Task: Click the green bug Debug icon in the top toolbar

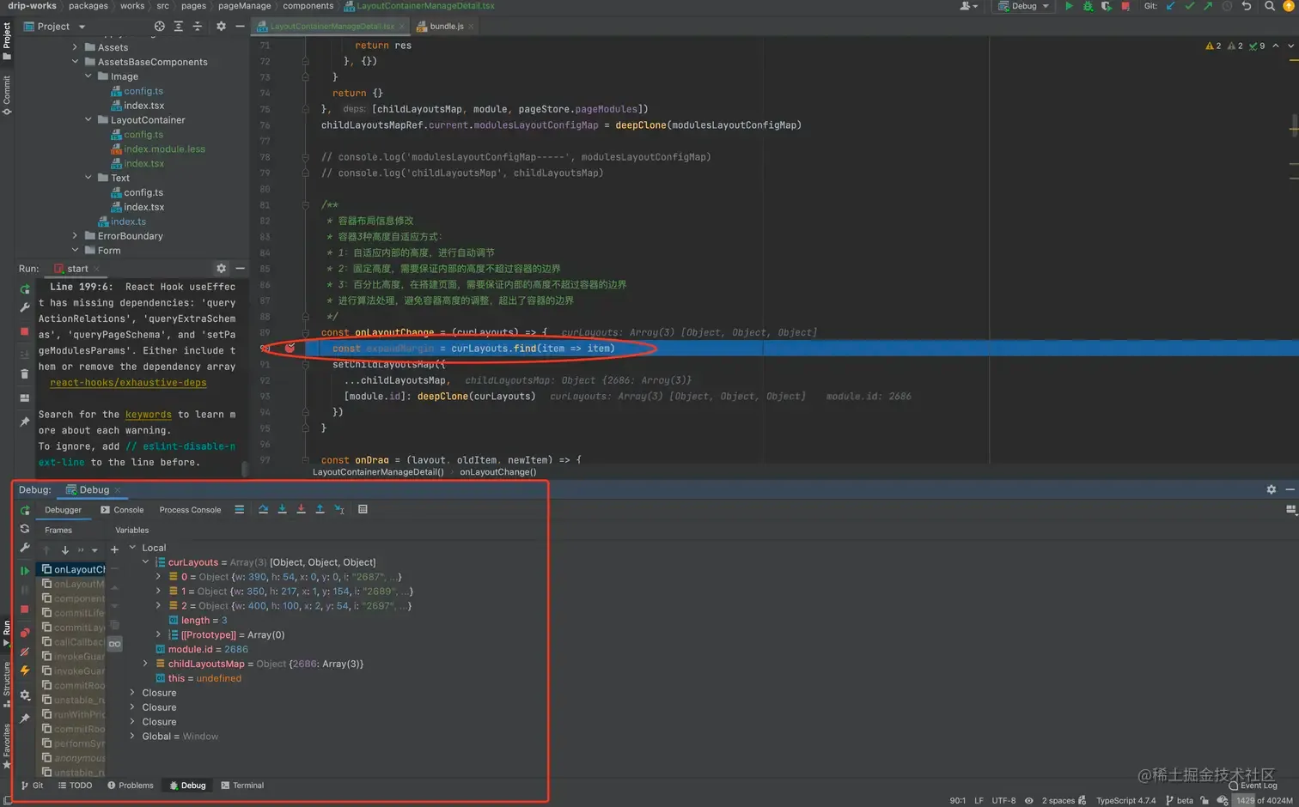Action: click(1088, 6)
